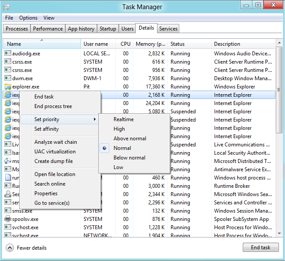Click Antimalware Service Ex... description
The image size is (285, 261).
(x=242, y=169)
